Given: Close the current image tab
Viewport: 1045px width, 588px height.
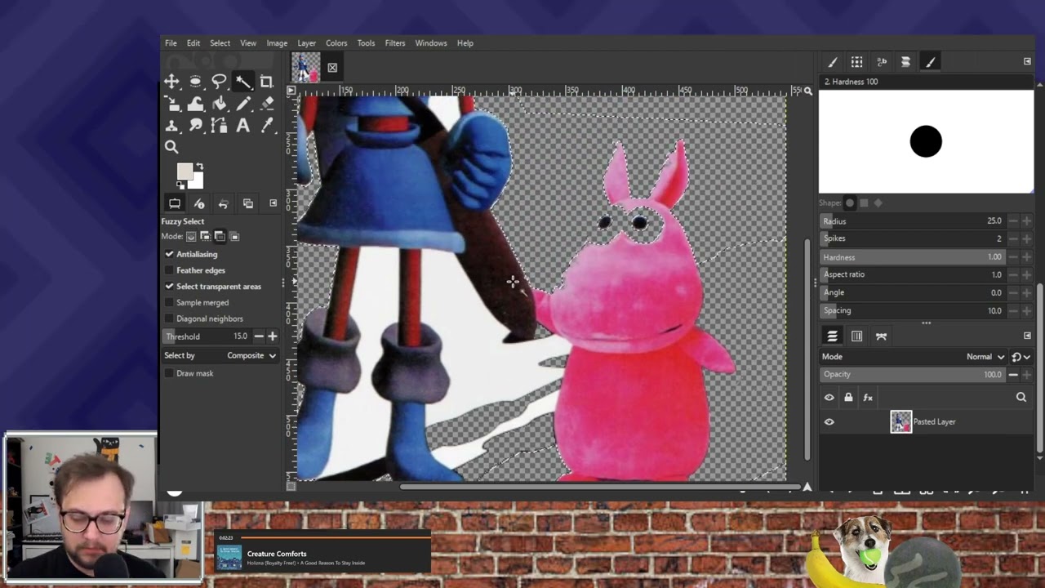Looking at the screenshot, I should click(x=332, y=68).
